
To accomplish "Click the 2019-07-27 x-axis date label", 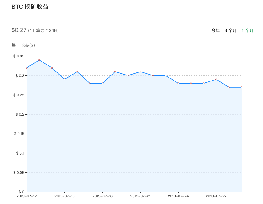I will click(x=216, y=196).
